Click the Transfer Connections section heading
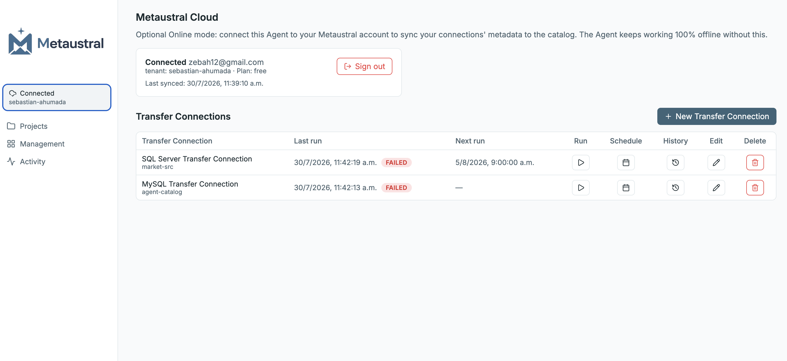The height and width of the screenshot is (361, 787). coord(183,116)
